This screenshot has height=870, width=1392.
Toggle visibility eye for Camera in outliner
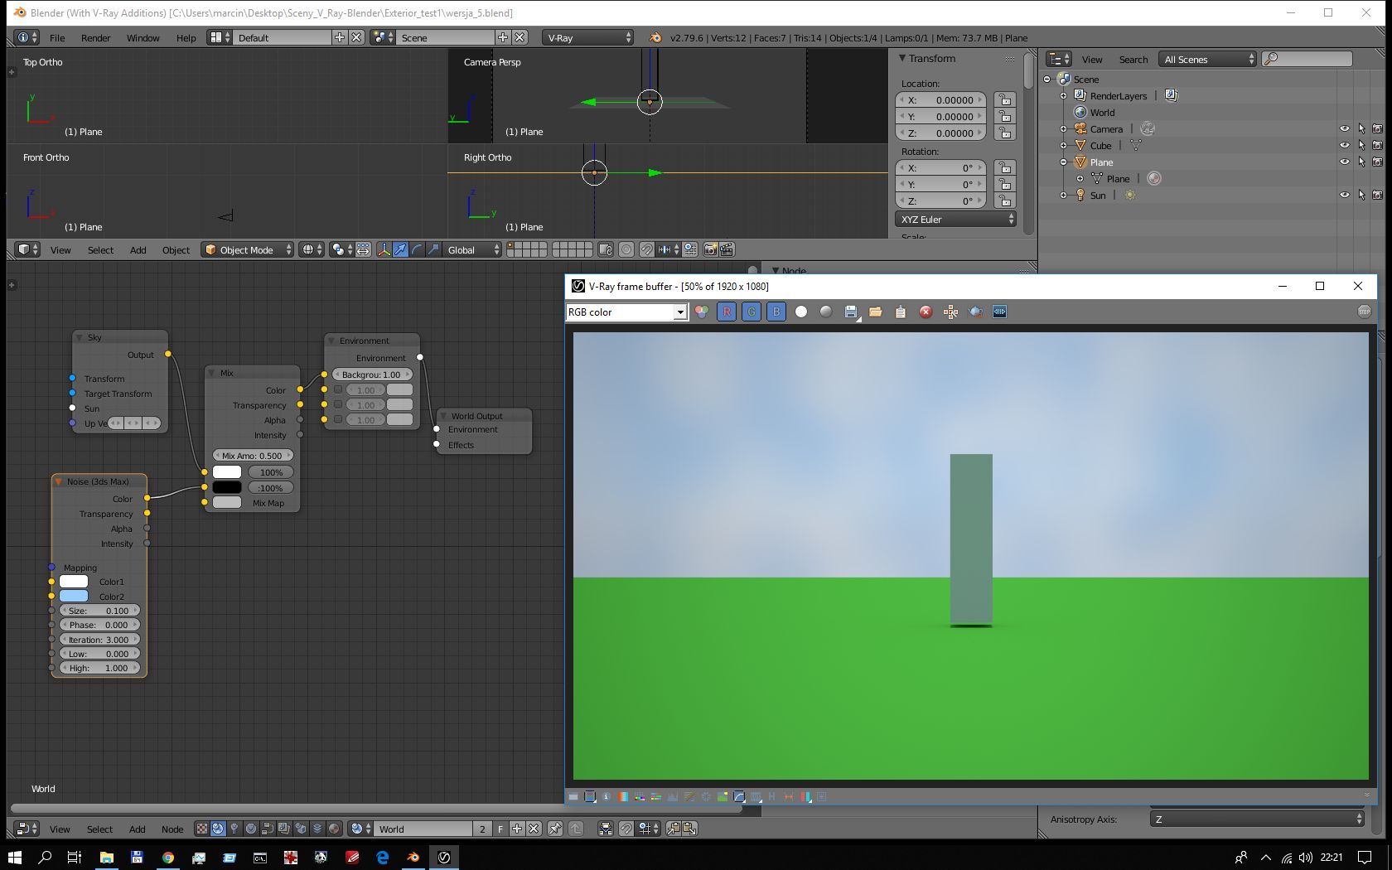(x=1345, y=128)
